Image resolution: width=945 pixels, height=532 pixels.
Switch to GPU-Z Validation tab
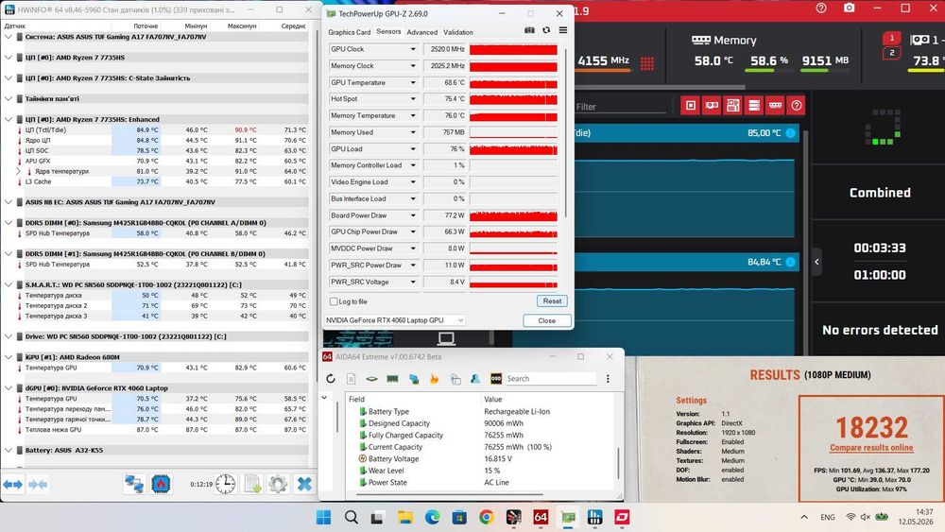pyautogui.click(x=458, y=32)
